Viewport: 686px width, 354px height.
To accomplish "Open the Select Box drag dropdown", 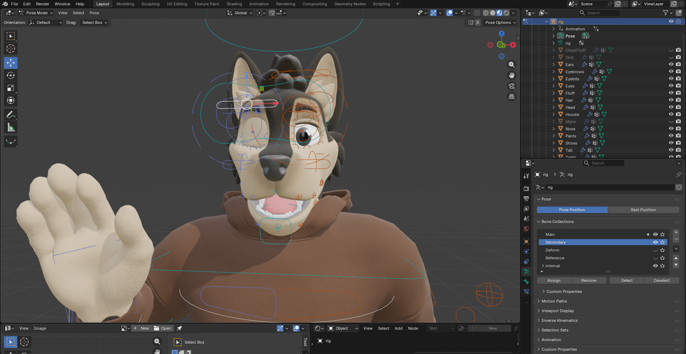I will click(94, 22).
